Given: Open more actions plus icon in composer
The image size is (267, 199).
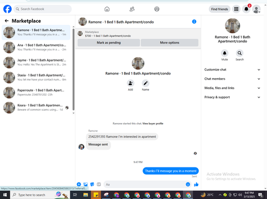Looking at the screenshot, I should point(79,185).
